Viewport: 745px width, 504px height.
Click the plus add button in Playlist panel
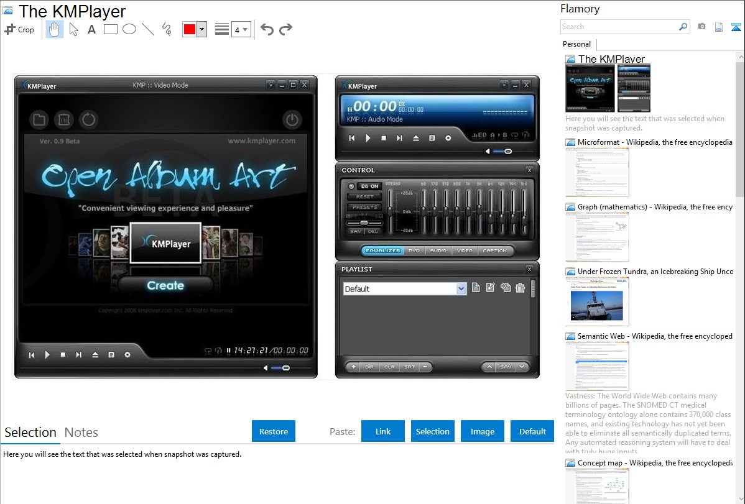pyautogui.click(x=353, y=367)
